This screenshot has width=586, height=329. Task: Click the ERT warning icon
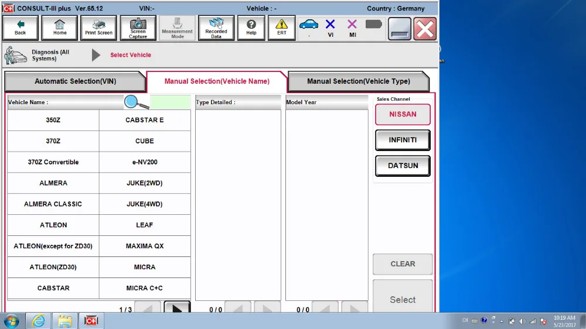(x=281, y=28)
